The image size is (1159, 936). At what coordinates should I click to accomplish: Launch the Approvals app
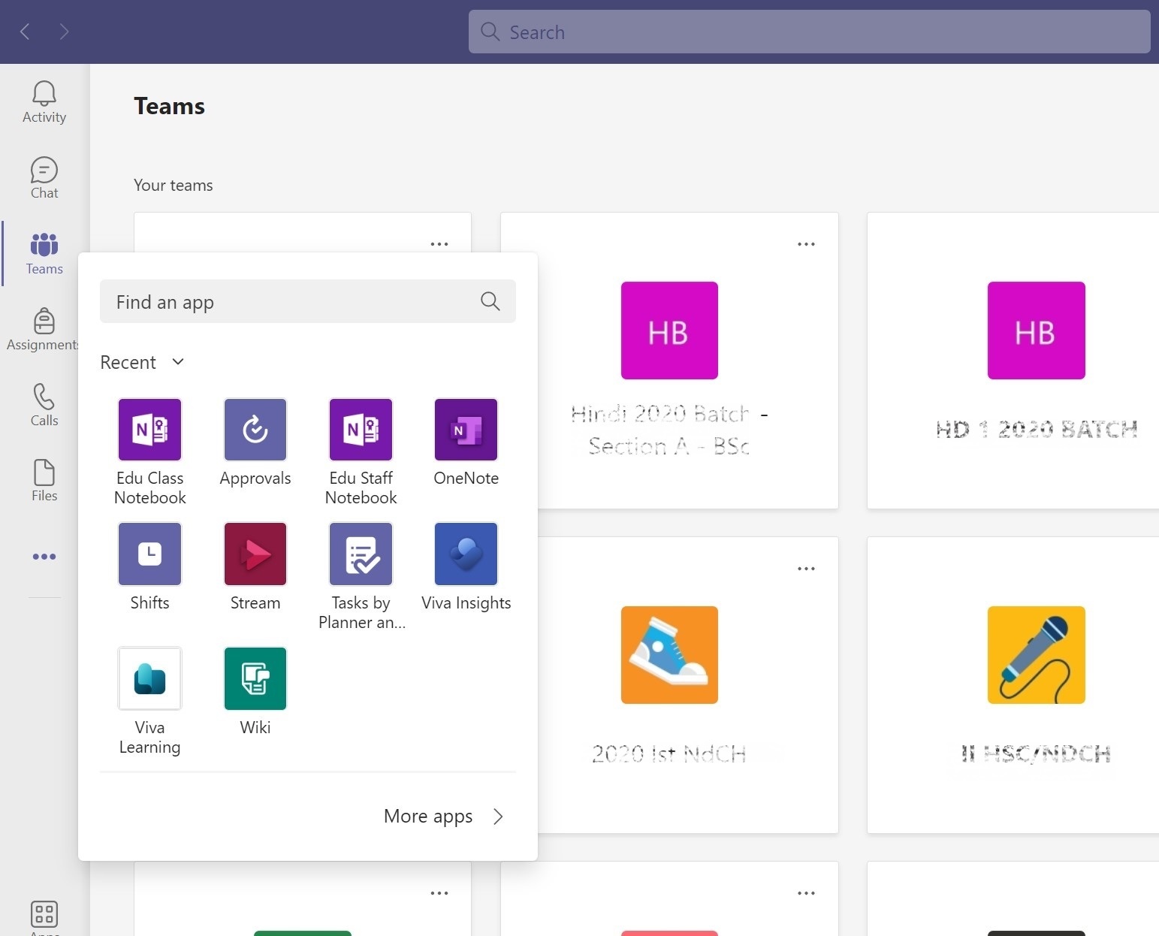click(x=255, y=430)
